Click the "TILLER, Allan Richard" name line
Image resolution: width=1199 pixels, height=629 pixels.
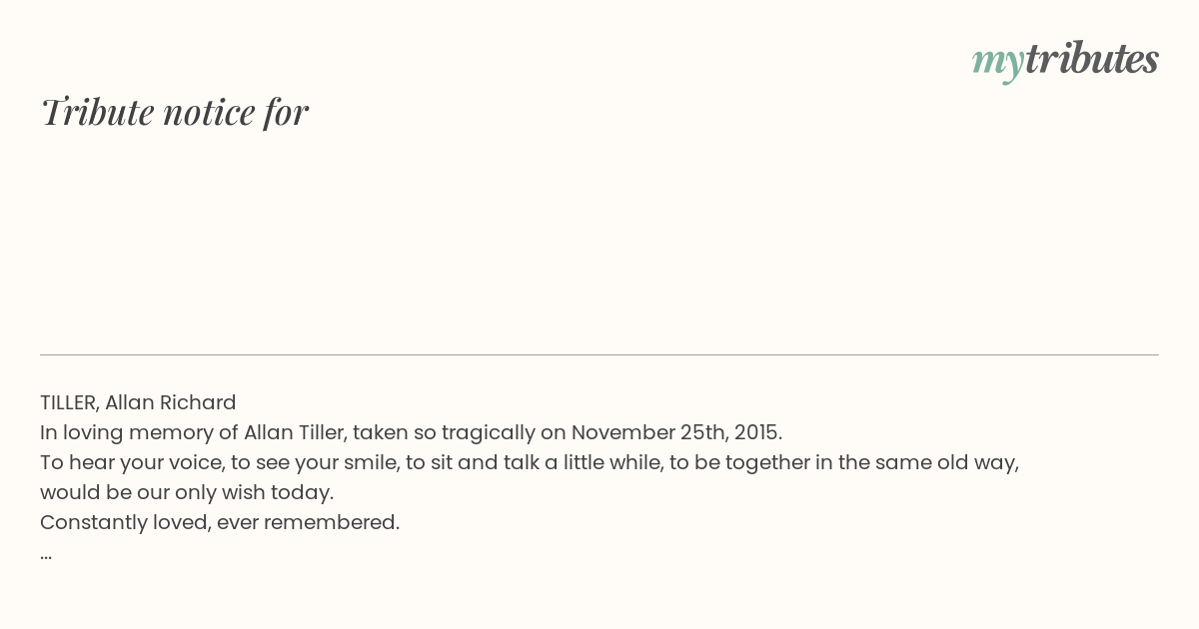(x=138, y=402)
